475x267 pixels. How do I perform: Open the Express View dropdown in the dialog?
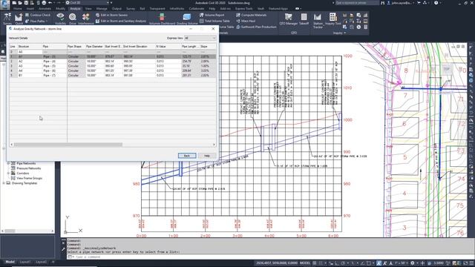[x=200, y=38]
